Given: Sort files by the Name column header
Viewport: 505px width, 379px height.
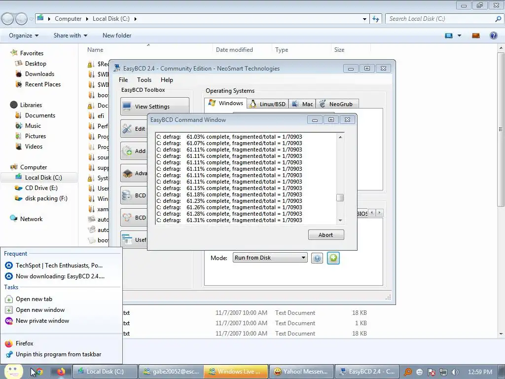Looking at the screenshot, I should tap(95, 50).
